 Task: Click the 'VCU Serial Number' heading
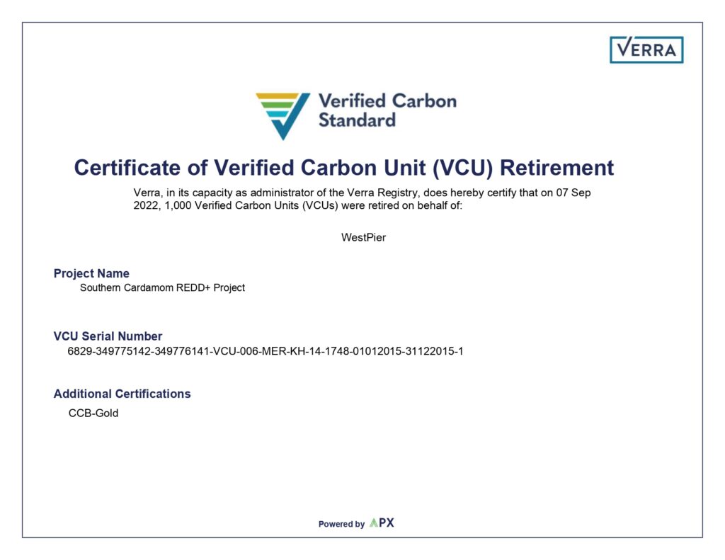click(108, 336)
